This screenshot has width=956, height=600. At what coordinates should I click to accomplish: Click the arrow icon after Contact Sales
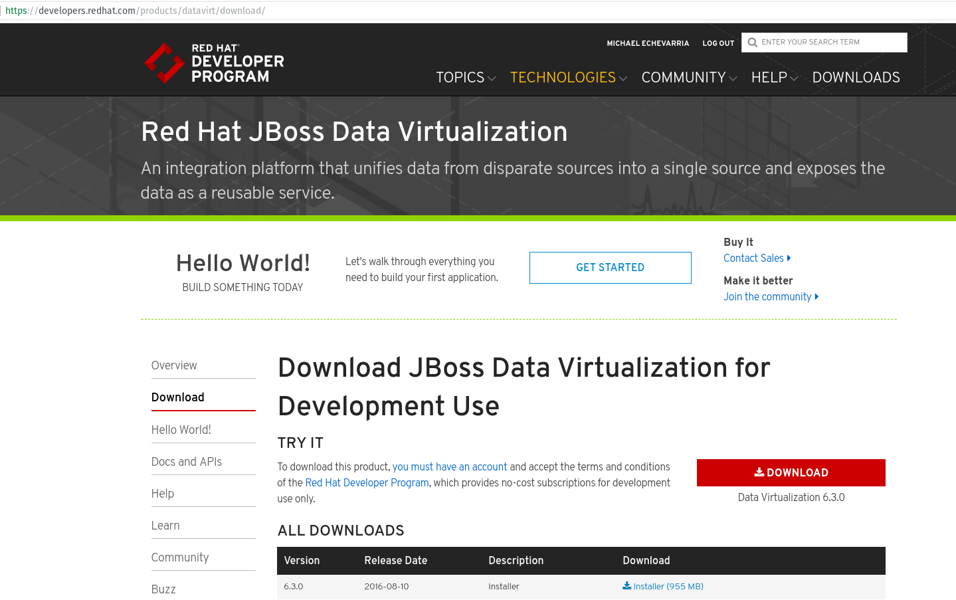789,258
